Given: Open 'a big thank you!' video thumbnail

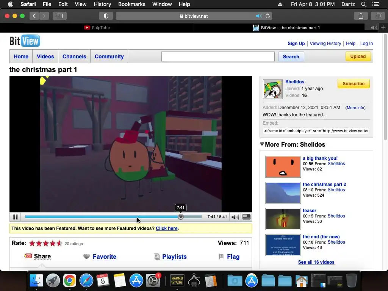Looking at the screenshot, I should pos(283,167).
